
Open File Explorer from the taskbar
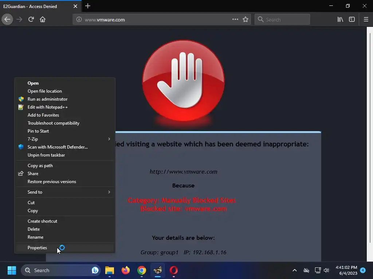(x=110, y=270)
